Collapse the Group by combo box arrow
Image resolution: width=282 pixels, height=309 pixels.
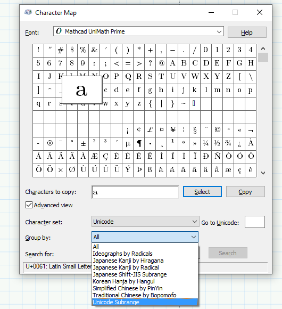[x=194, y=237]
